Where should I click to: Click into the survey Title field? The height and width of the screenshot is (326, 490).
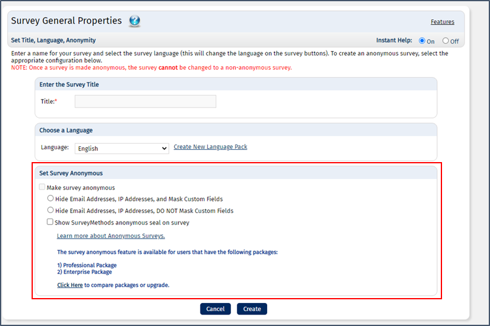point(145,101)
